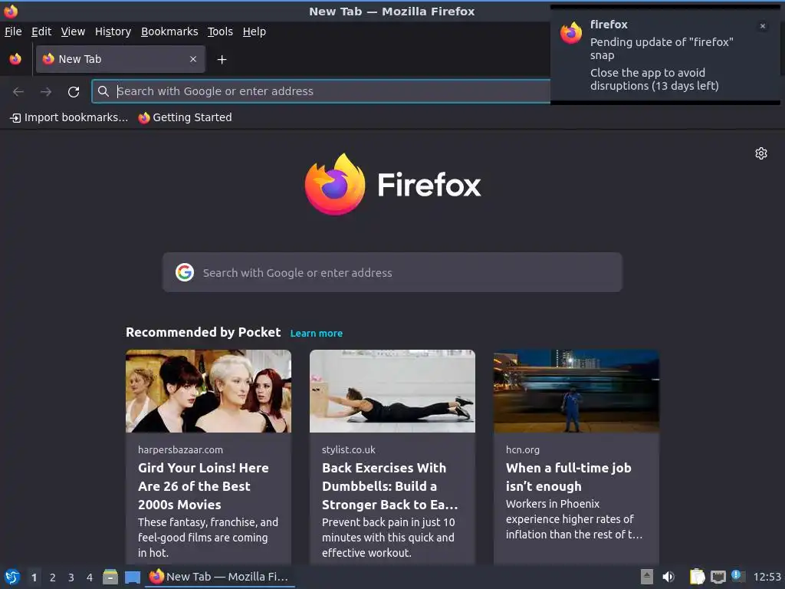The width and height of the screenshot is (785, 589).
Task: Open the application launcher in taskbar
Action: point(12,577)
